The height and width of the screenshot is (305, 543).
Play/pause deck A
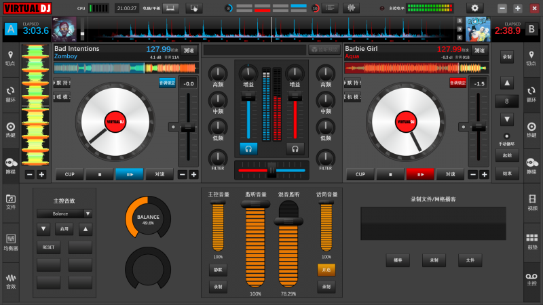click(130, 174)
